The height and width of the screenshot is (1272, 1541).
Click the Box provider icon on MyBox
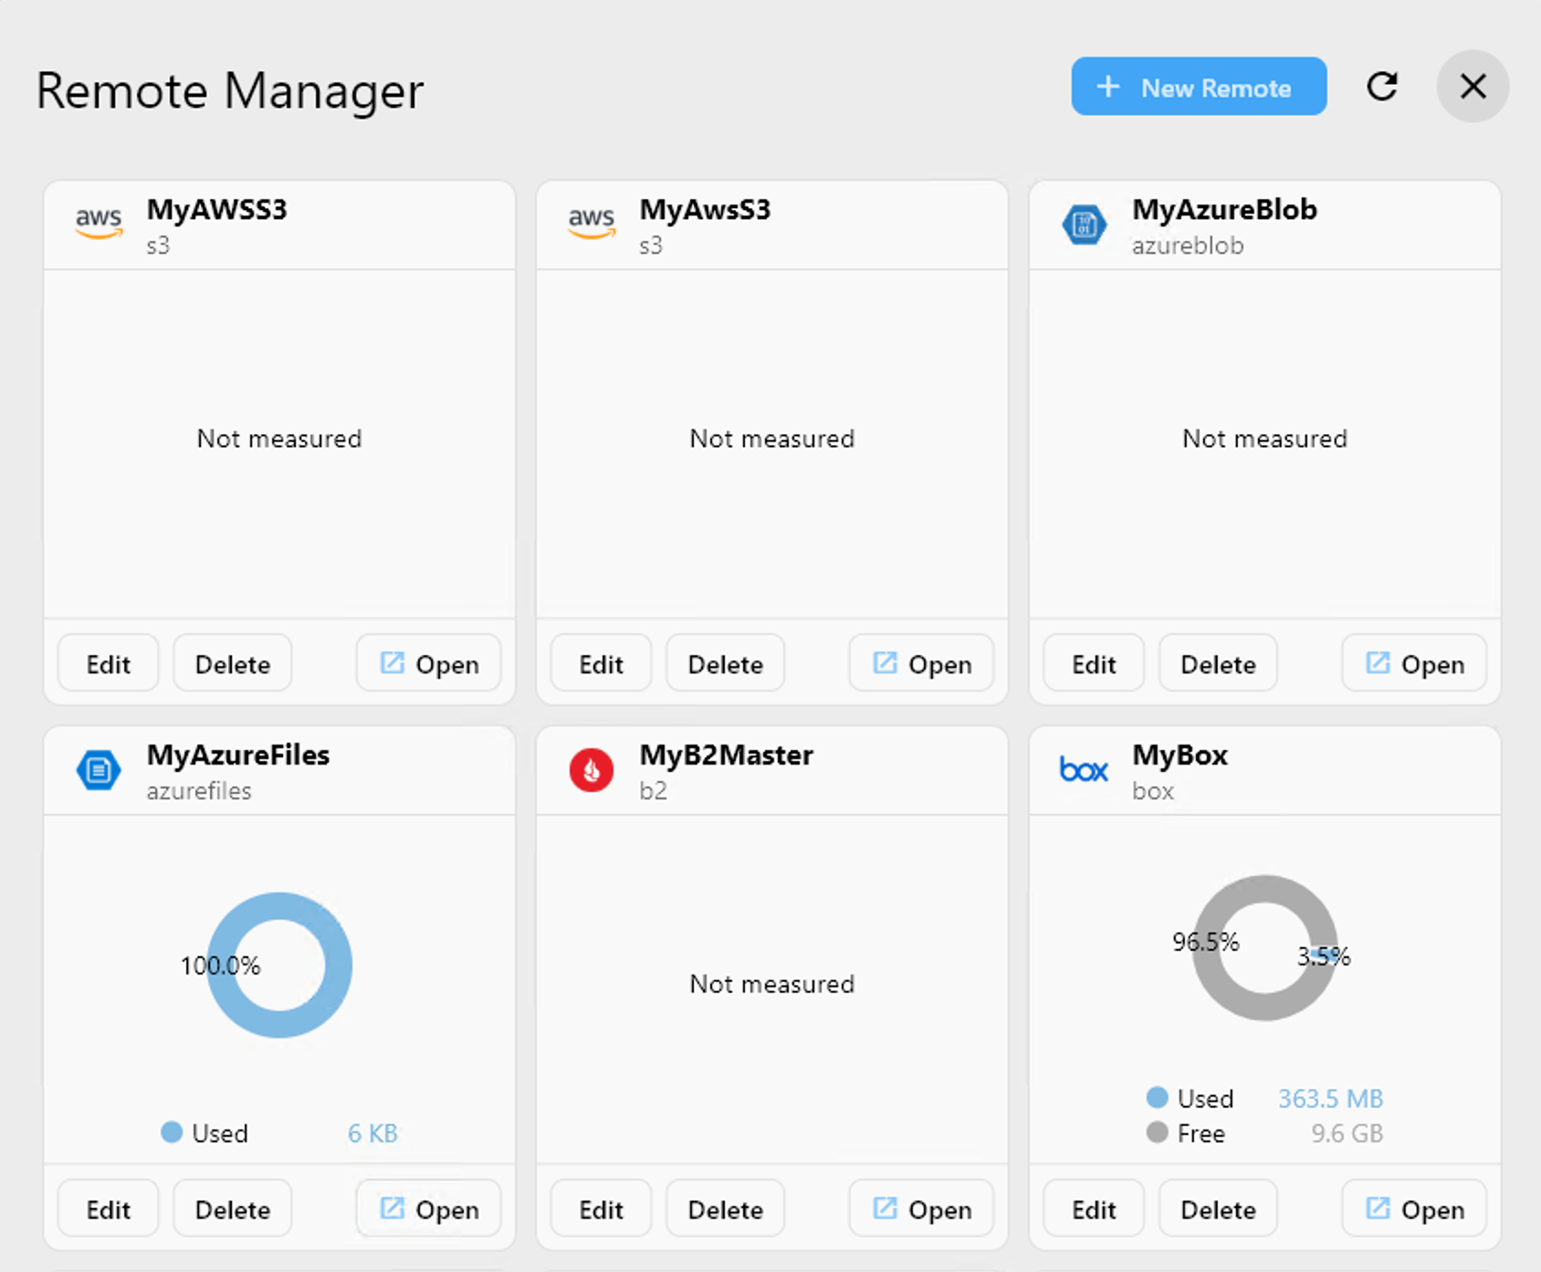pyautogui.click(x=1083, y=769)
